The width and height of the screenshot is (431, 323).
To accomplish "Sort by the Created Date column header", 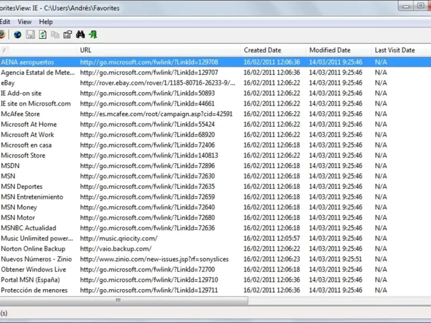I will (273, 50).
